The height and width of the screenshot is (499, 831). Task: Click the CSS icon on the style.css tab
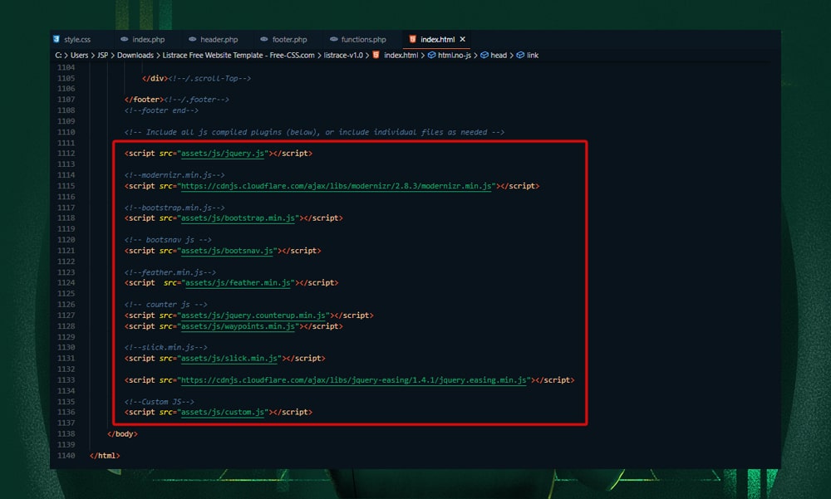pyautogui.click(x=57, y=38)
